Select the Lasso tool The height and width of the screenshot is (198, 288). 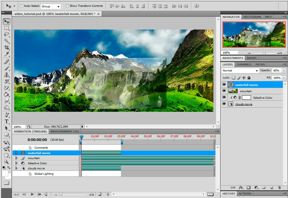pyautogui.click(x=7, y=34)
